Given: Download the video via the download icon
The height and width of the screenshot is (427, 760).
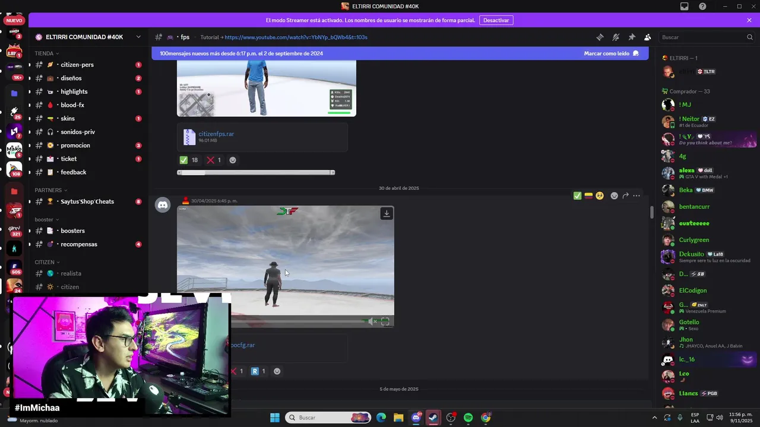Looking at the screenshot, I should (387, 213).
